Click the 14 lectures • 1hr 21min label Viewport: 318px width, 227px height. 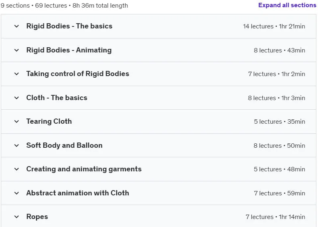point(274,26)
